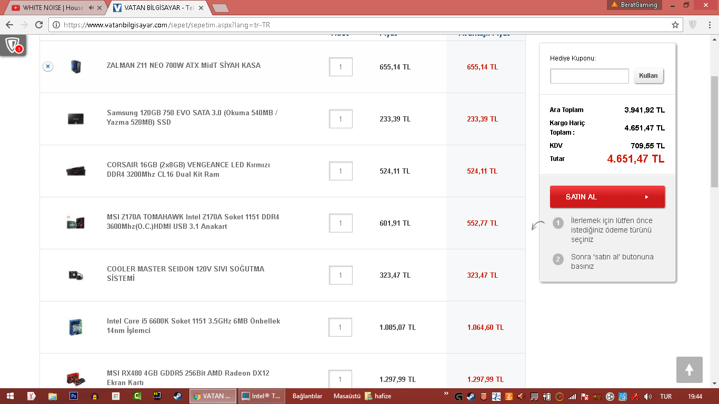Image resolution: width=719 pixels, height=404 pixels.
Task: Click the BeratGaming profile button
Action: 634,5
